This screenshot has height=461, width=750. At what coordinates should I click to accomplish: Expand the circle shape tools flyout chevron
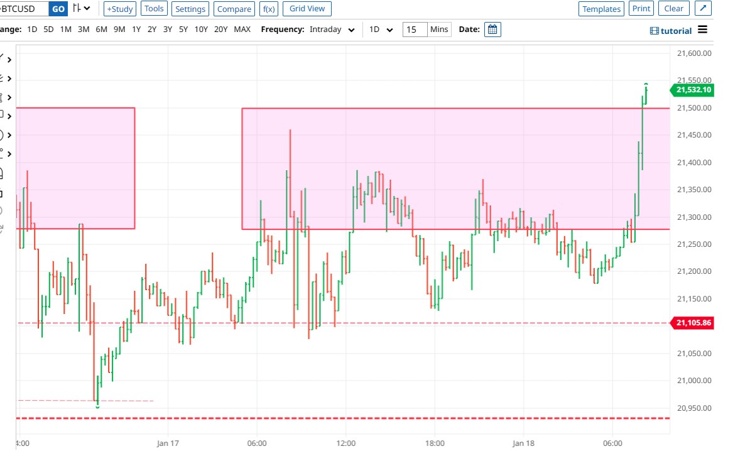pos(9,135)
